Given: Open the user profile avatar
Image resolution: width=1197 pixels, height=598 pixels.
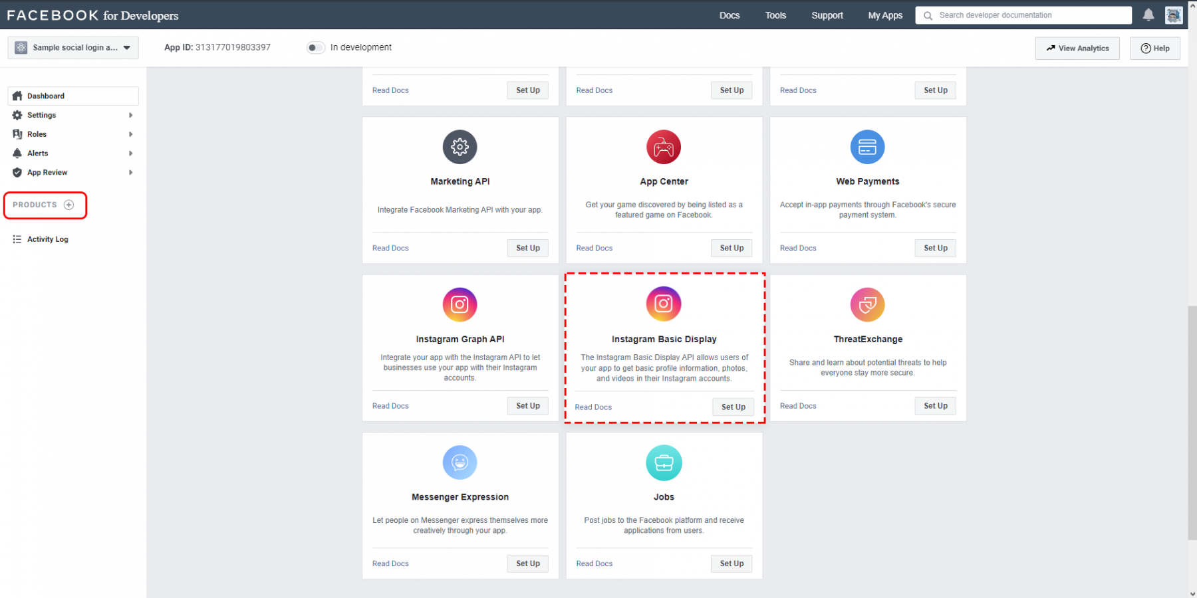Looking at the screenshot, I should tap(1174, 15).
